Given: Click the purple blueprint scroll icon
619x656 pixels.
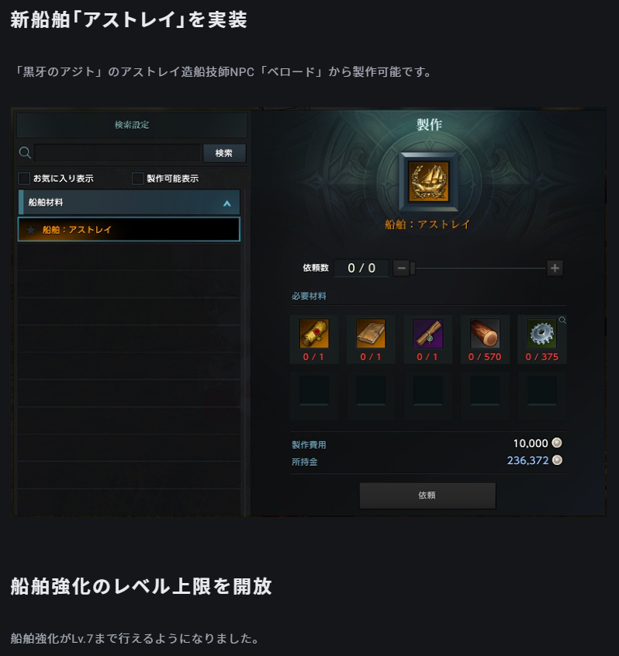Looking at the screenshot, I should pos(427,333).
